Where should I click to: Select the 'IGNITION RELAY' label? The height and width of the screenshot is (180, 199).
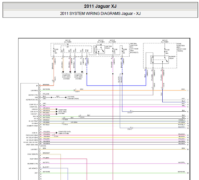point(109,47)
